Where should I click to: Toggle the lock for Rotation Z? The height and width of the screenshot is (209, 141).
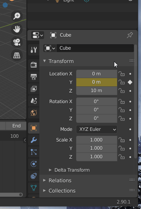coord(121,119)
